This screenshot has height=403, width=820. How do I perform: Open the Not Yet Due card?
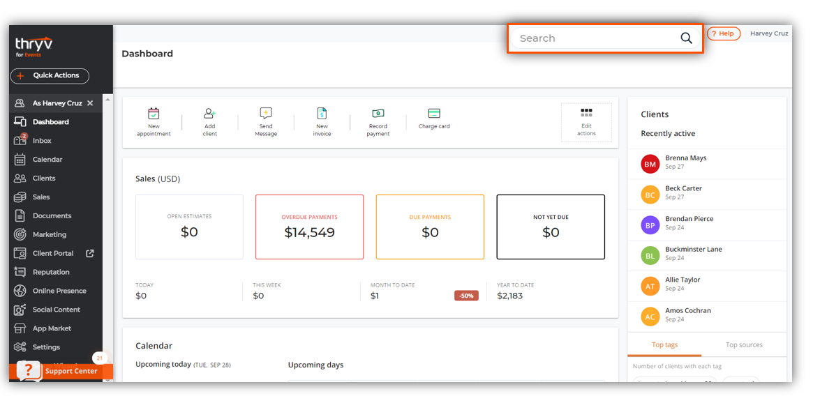(551, 227)
